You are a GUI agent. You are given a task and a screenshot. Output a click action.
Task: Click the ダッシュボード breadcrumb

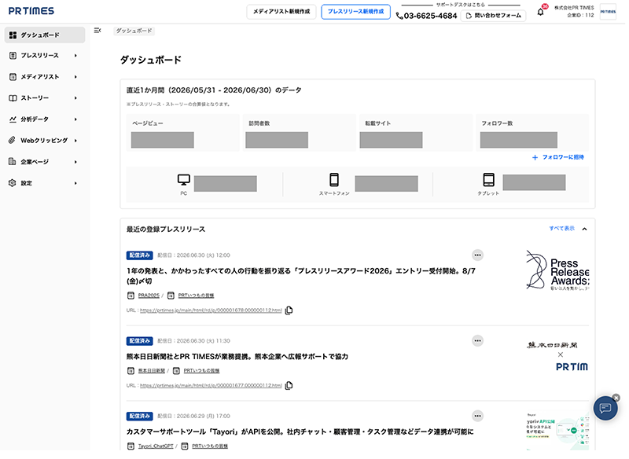click(x=134, y=31)
